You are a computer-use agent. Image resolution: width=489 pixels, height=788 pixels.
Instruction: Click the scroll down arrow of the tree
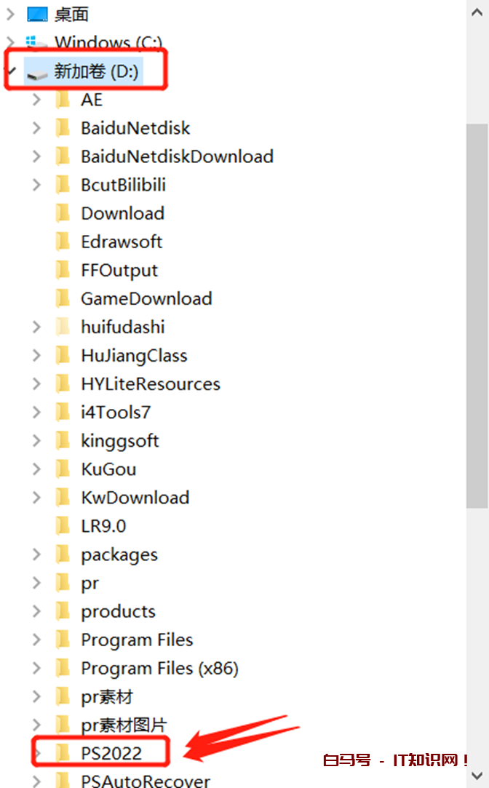point(477,776)
